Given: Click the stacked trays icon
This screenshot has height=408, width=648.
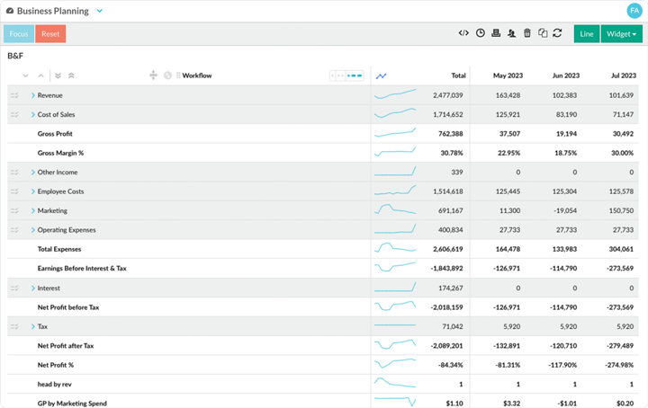Looking at the screenshot, I should [x=496, y=33].
